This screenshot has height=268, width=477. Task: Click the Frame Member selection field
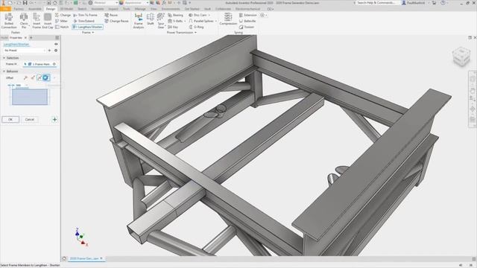(40, 64)
